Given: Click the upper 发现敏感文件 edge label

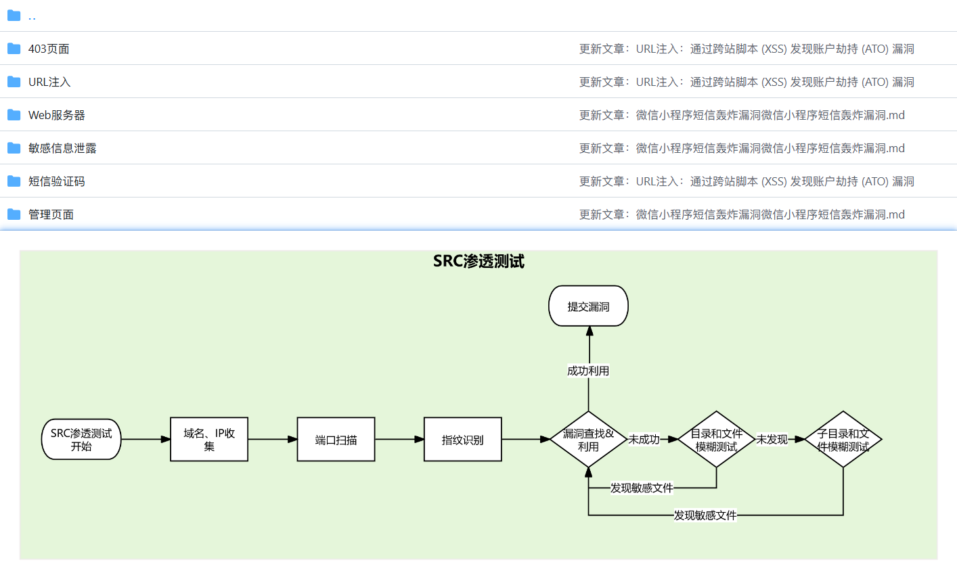Looking at the screenshot, I should coord(642,488).
